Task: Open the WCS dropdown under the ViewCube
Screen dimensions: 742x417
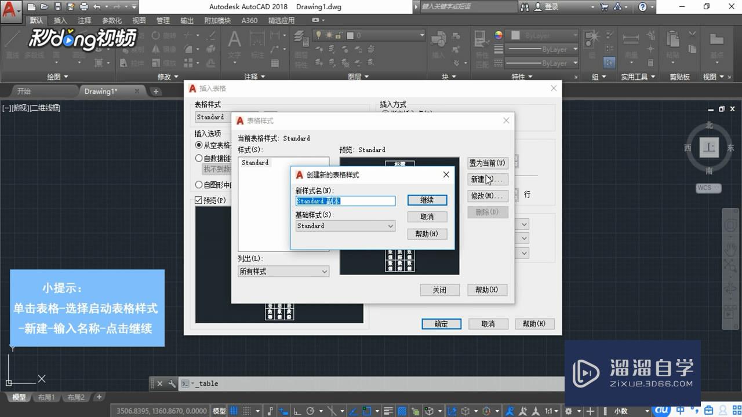Action: tap(708, 188)
